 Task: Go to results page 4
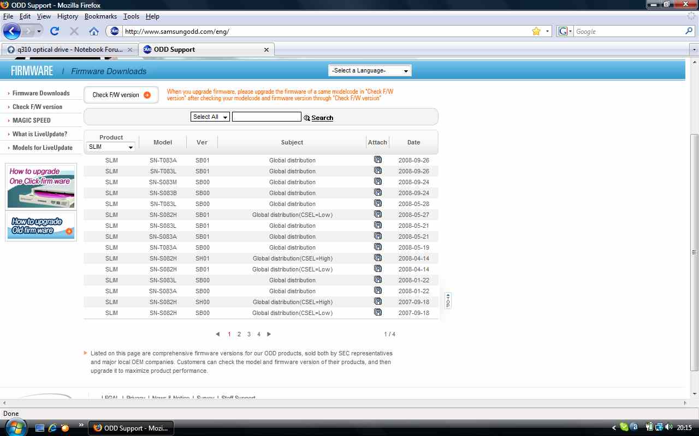point(259,334)
